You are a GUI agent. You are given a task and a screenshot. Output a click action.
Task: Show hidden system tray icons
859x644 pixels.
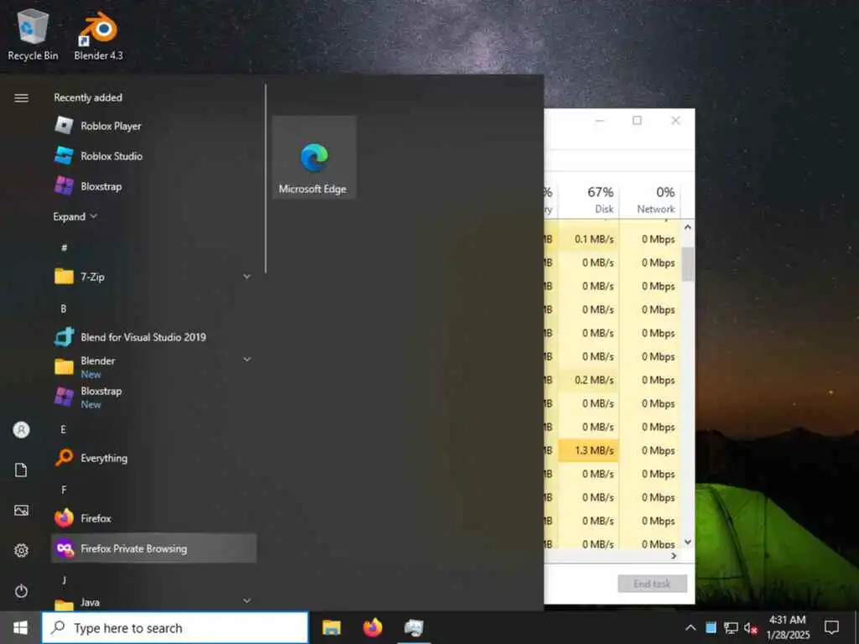690,627
